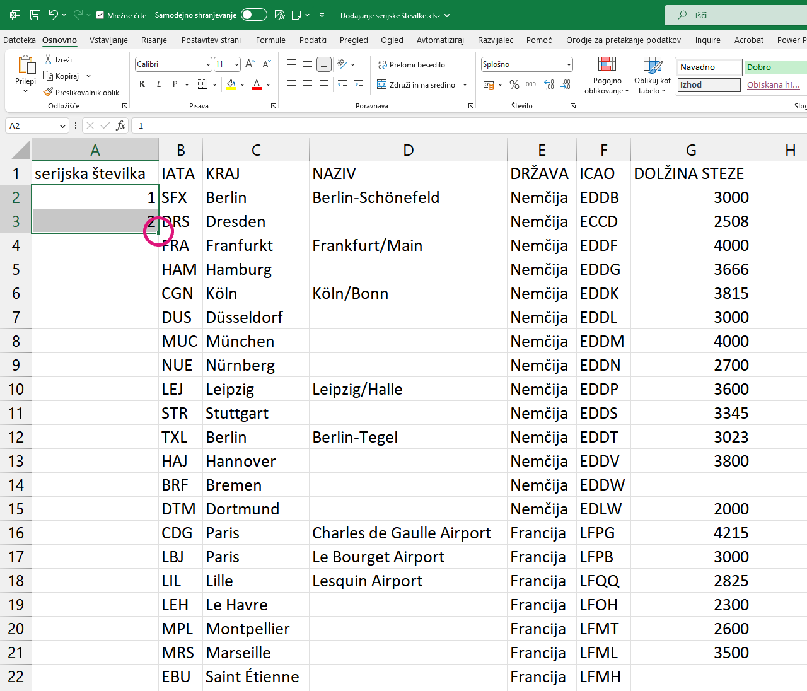This screenshot has height=691, width=807.
Task: Toggle italic L formatting
Action: [158, 84]
